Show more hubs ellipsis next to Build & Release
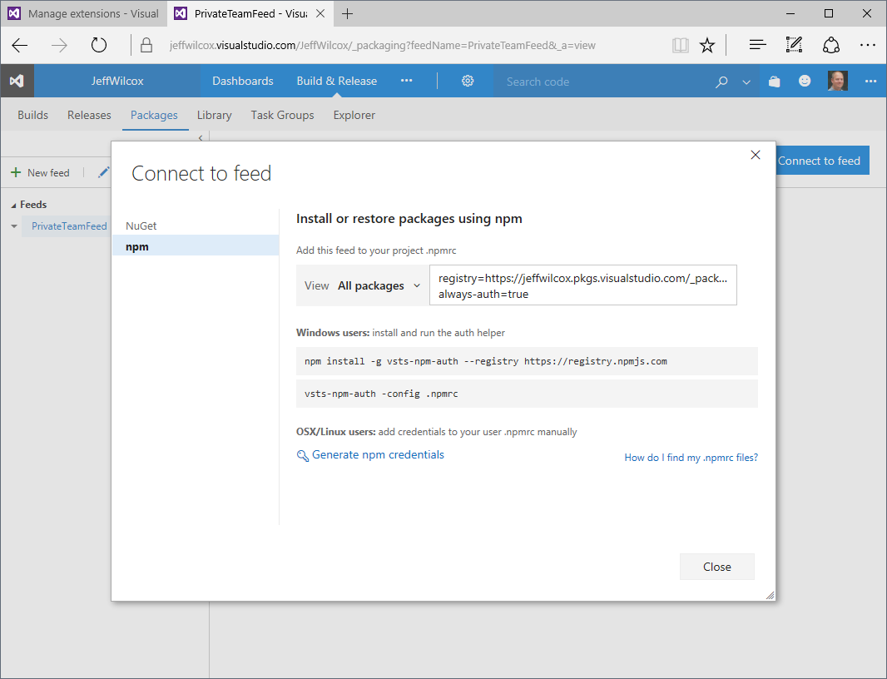The width and height of the screenshot is (887, 679). pyautogui.click(x=406, y=81)
